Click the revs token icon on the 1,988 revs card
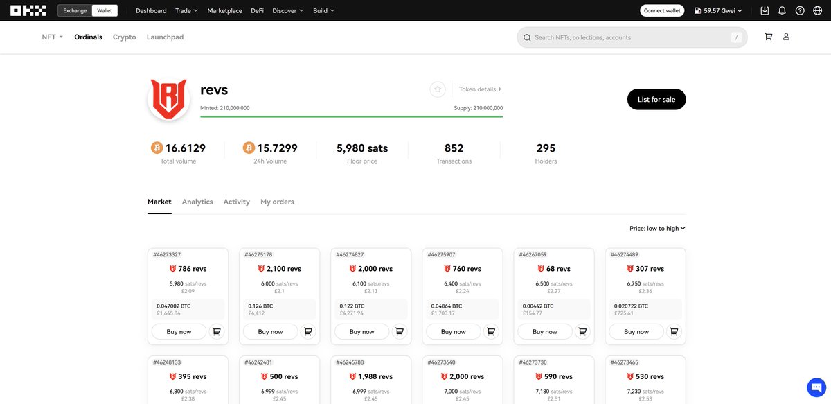 pos(352,376)
